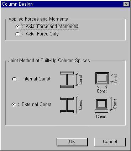Close the Column Design dialog window
Image resolution: width=131 pixels, height=151 pixels.
point(126,4)
